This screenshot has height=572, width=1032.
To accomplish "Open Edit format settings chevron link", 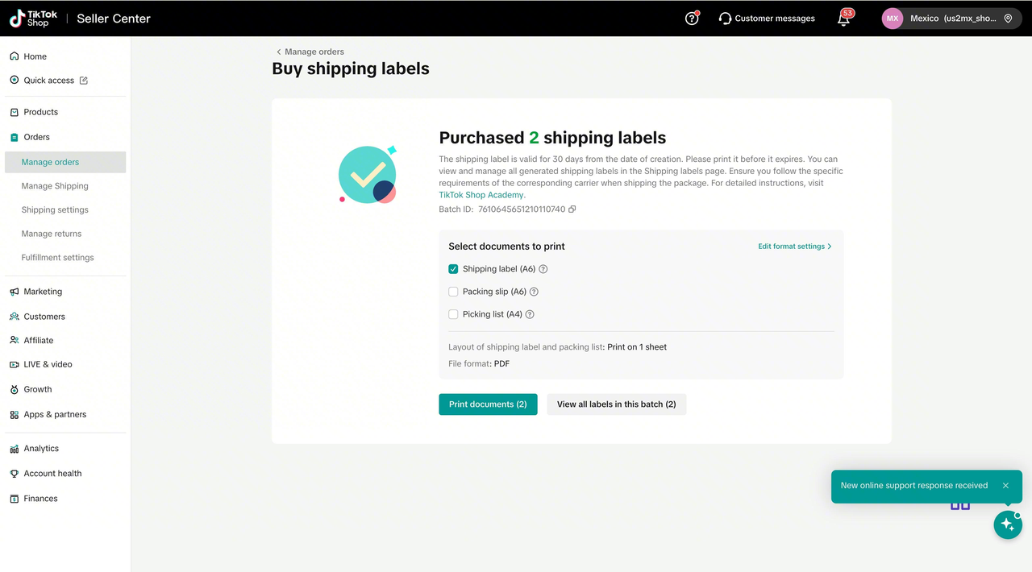I will point(794,247).
